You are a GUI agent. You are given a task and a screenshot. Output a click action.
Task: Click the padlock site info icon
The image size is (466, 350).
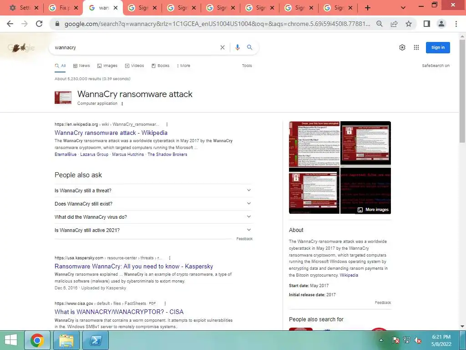[x=58, y=24]
